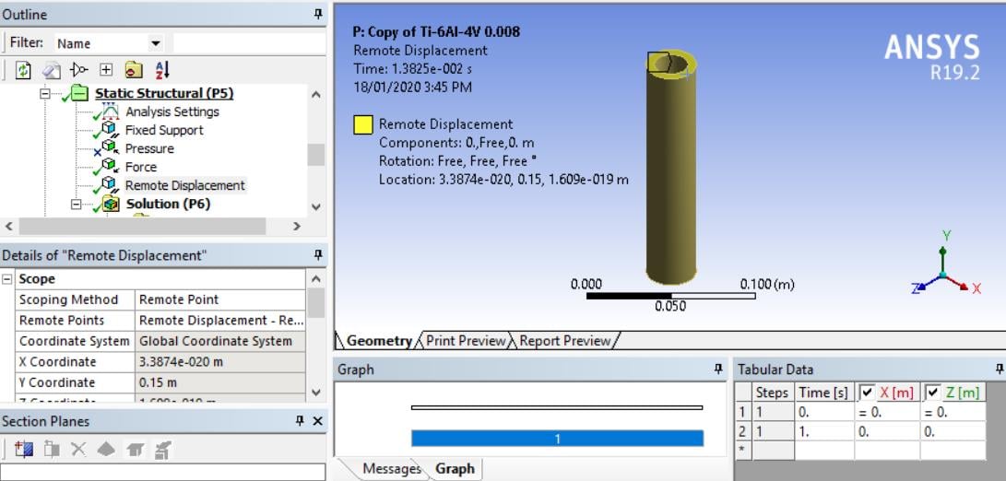
Task: Click the Scoping Method value Remote Point
Action: (220, 299)
